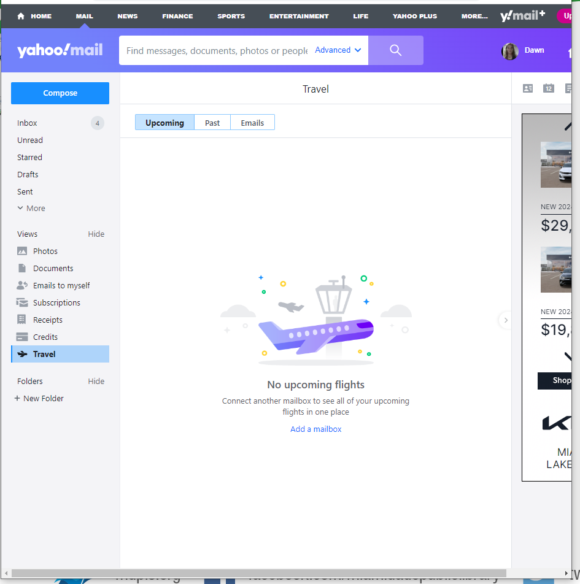Switch to the Past tab

pyautogui.click(x=212, y=123)
